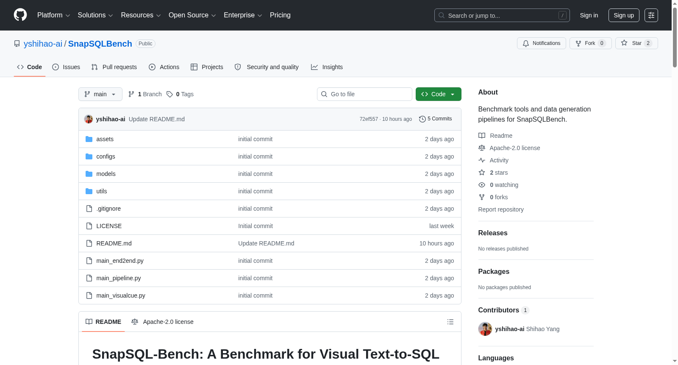678x365 pixels.
Task: Click the main_visualcue.py file icon
Action: click(x=89, y=295)
